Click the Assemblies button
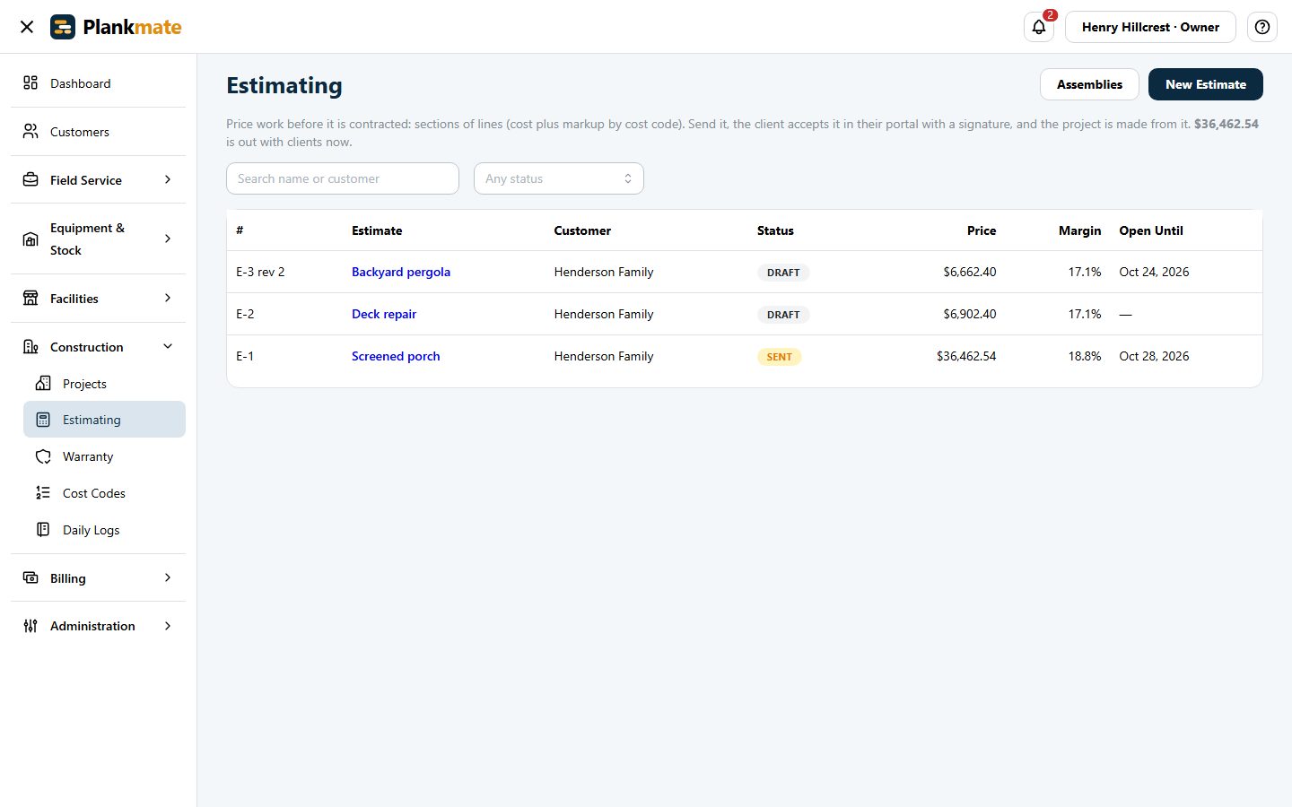The width and height of the screenshot is (1292, 807). [1089, 84]
